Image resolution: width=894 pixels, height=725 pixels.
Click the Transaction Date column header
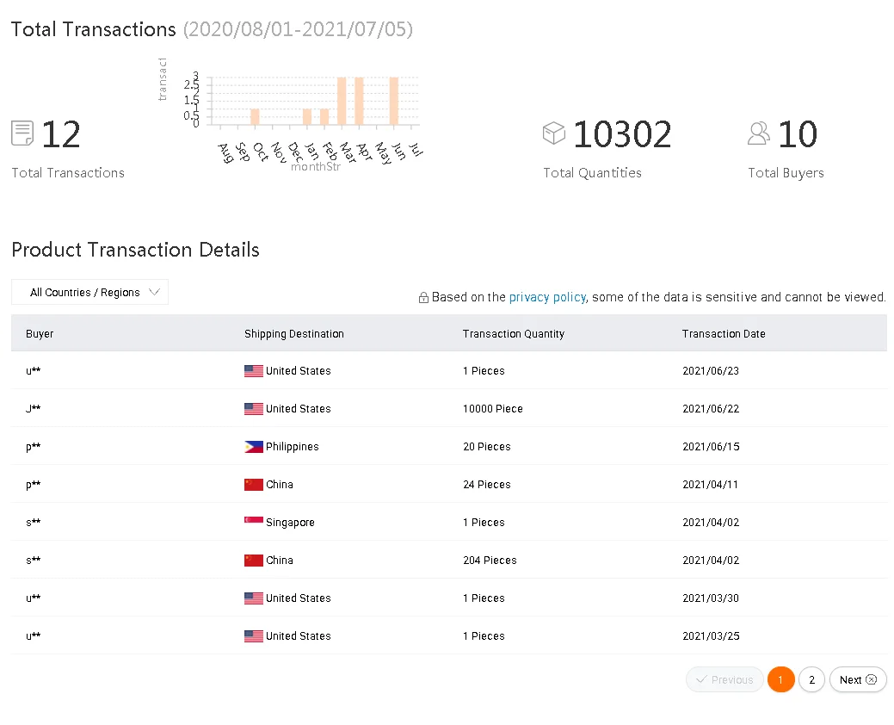(x=723, y=334)
